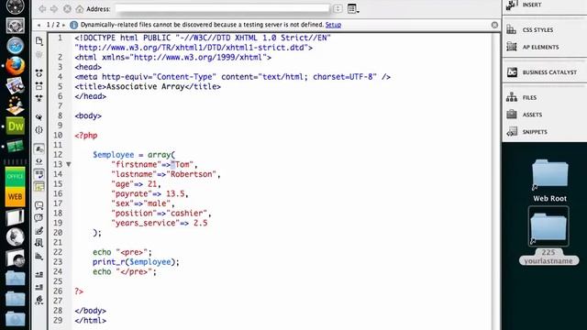Screen dimensions: 587x330
Task: Go to the previous info bar message
Action: pos(39,25)
